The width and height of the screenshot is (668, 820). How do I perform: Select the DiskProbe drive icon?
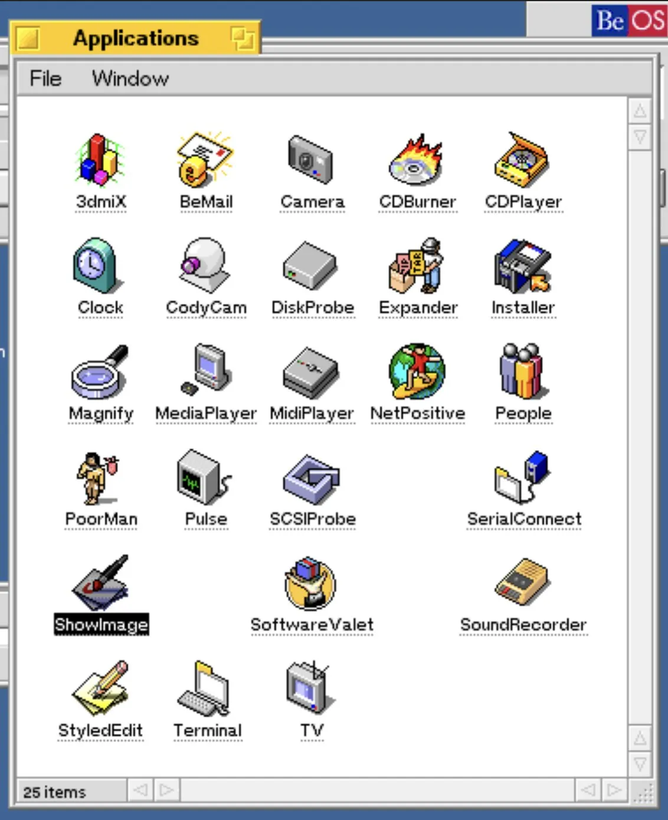click(311, 265)
